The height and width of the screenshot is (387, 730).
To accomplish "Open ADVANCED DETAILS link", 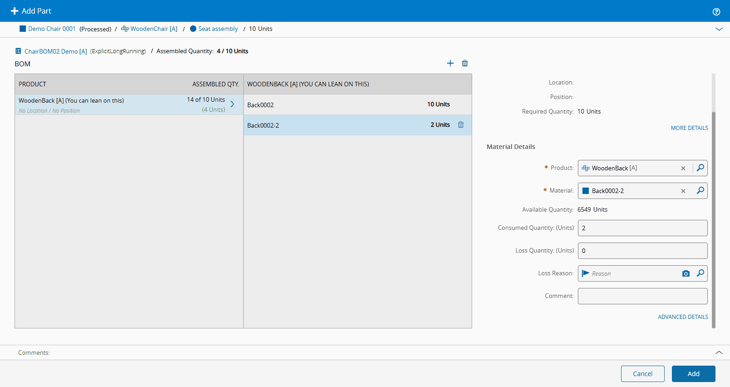I will pyautogui.click(x=683, y=317).
